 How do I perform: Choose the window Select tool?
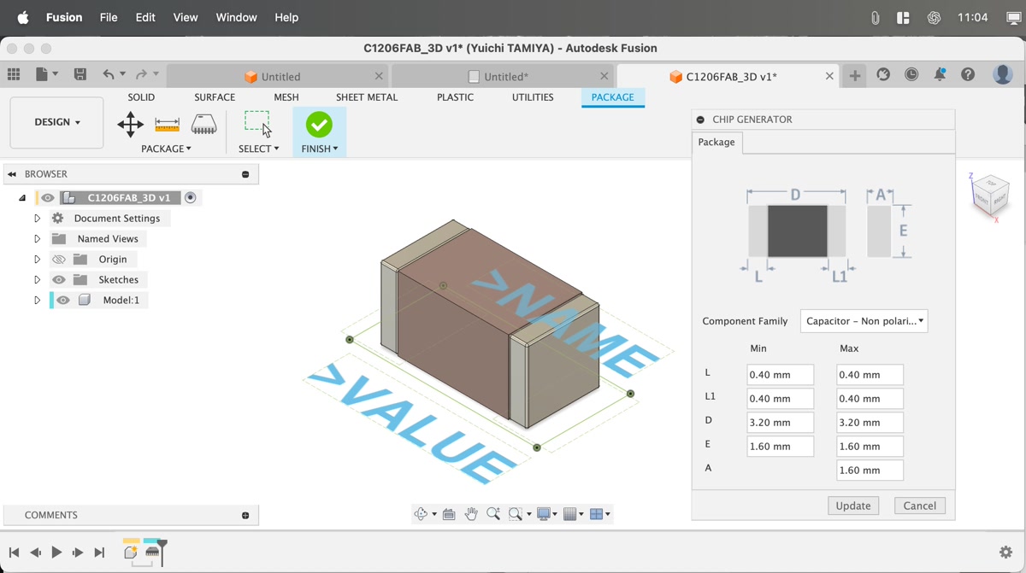coord(257,123)
